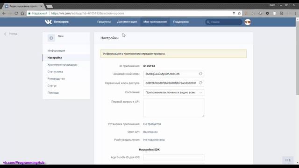Reload the page with refresh icon

click(x=16, y=14)
